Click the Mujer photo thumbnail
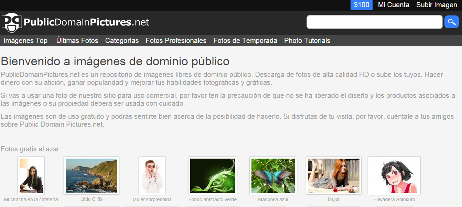Image resolution: width=462 pixels, height=207 pixels. [x=333, y=175]
